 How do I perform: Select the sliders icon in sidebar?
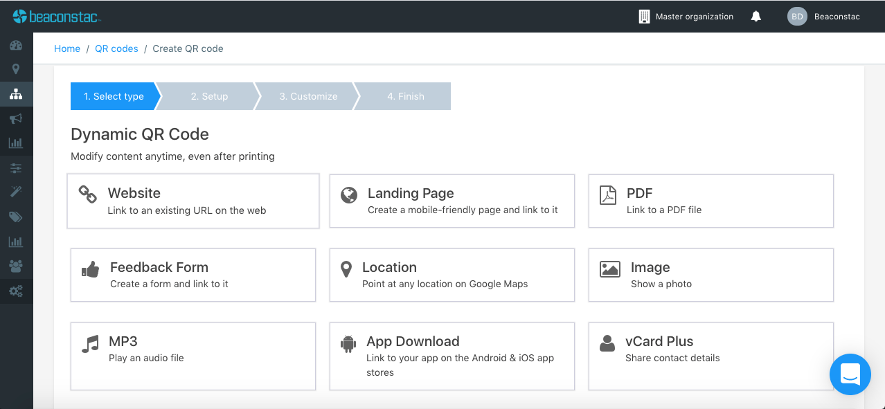pyautogui.click(x=16, y=168)
